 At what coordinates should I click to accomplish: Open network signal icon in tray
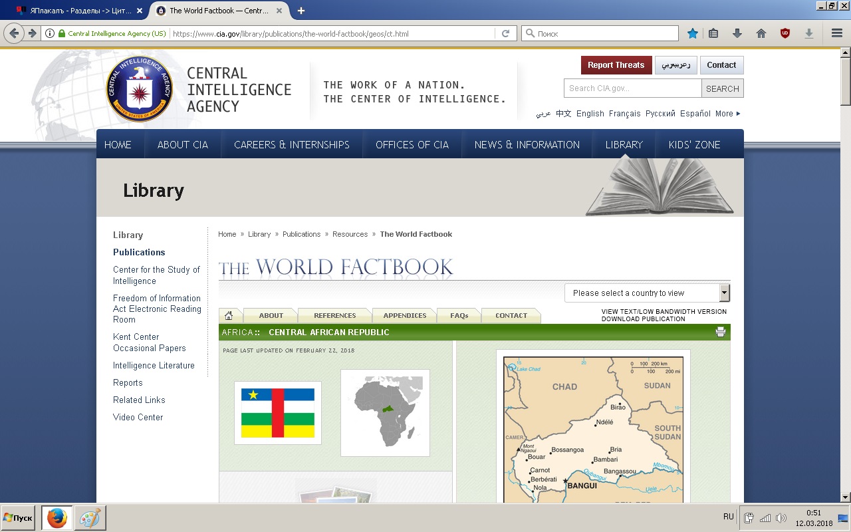[x=765, y=518]
